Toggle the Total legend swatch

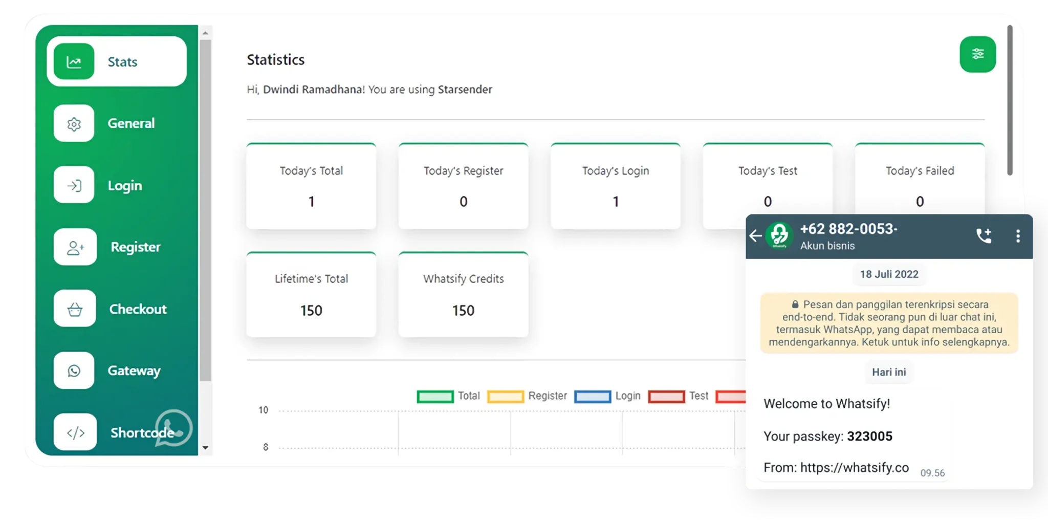[x=435, y=397]
